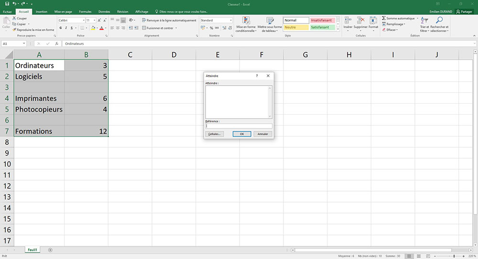Click the Couper (cut) scissors icon
The image size is (478, 259).
point(14,18)
